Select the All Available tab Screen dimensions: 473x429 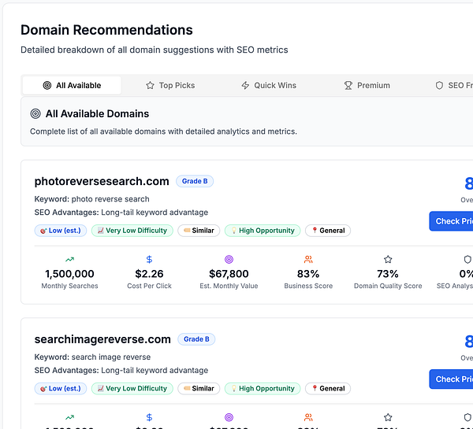pyautogui.click(x=72, y=85)
